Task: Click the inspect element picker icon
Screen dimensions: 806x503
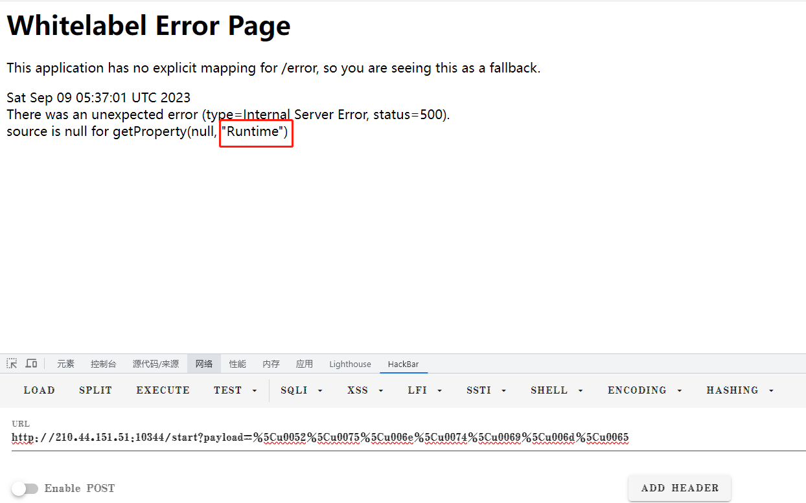Action: [12, 364]
